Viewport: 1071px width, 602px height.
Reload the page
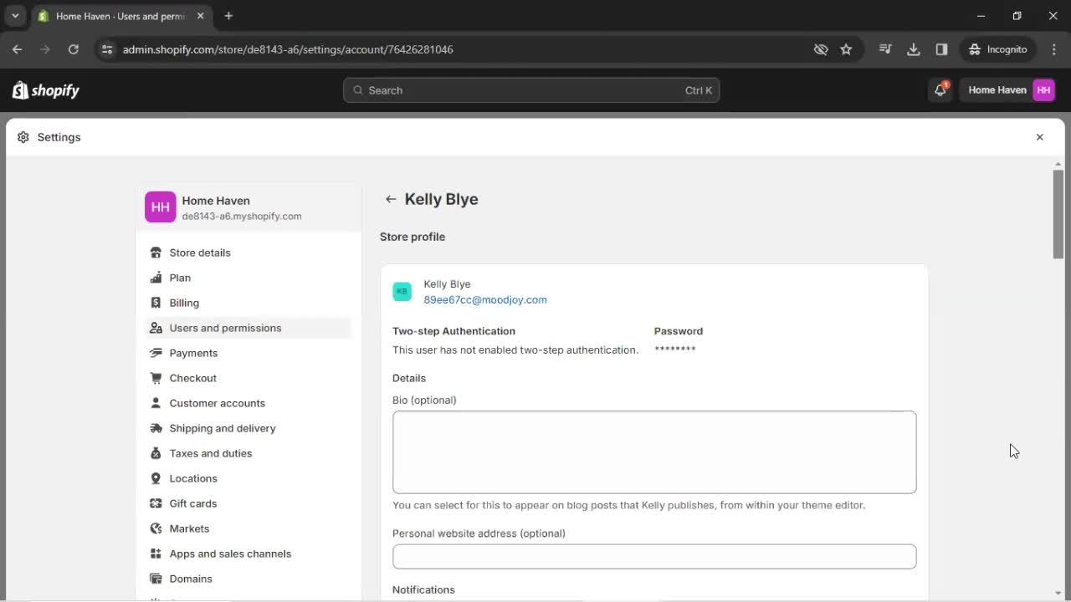pos(74,49)
